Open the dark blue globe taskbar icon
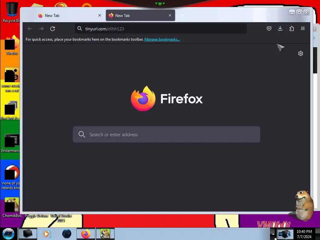 tap(67, 234)
